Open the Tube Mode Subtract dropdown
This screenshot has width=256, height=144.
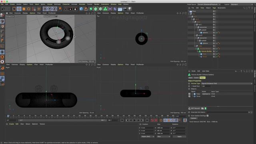point(206,94)
